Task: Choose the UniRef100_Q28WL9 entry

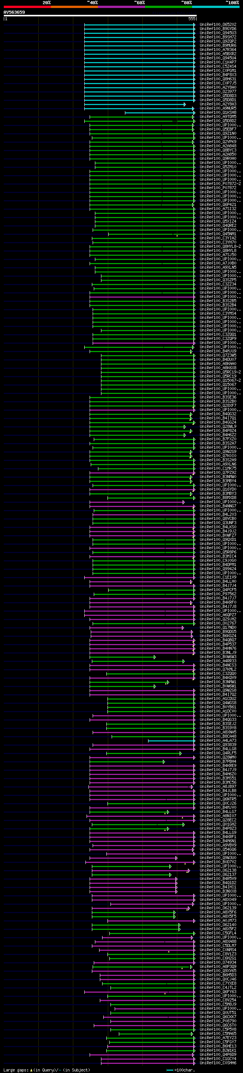Action: coord(218,427)
